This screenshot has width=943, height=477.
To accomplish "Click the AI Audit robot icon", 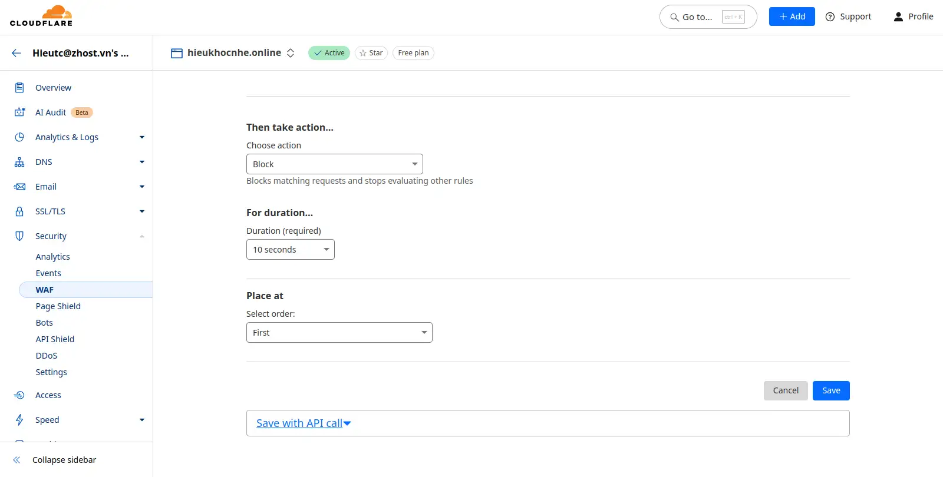I will coord(19,112).
